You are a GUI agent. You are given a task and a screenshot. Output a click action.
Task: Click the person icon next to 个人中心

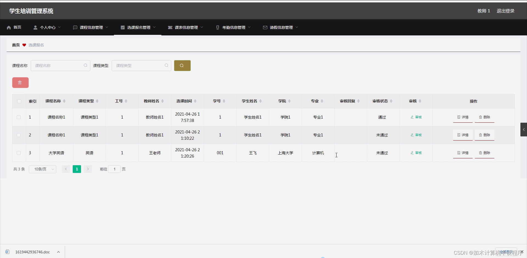35,27
